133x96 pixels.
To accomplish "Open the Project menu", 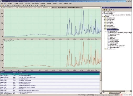I will (x=10, y=4).
